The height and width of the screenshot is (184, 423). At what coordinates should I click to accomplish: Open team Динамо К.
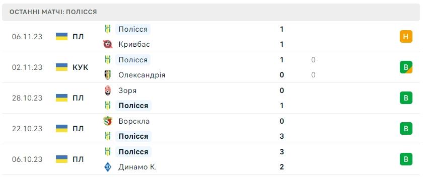pyautogui.click(x=137, y=167)
